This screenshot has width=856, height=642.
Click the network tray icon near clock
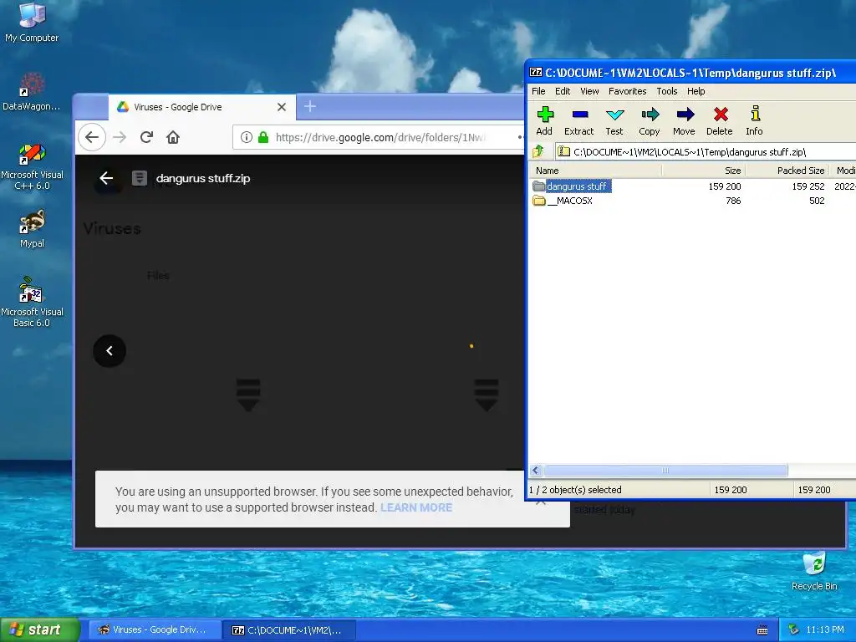click(x=794, y=630)
